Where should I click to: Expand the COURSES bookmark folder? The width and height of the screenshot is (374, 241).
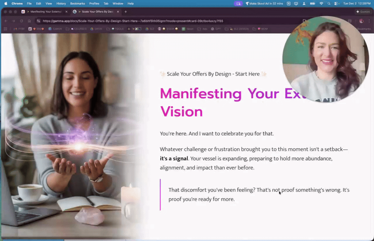tap(76, 29)
